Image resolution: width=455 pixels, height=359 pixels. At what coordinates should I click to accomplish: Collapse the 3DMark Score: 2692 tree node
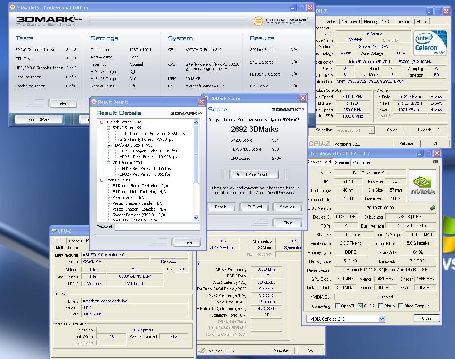pos(102,122)
